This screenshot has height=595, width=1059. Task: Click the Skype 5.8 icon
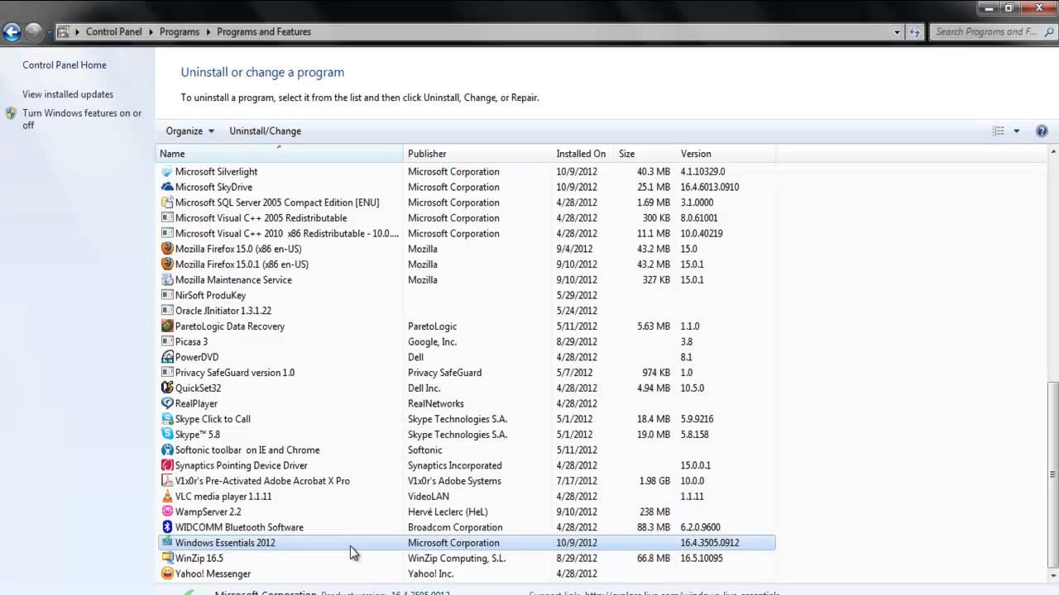pyautogui.click(x=167, y=435)
